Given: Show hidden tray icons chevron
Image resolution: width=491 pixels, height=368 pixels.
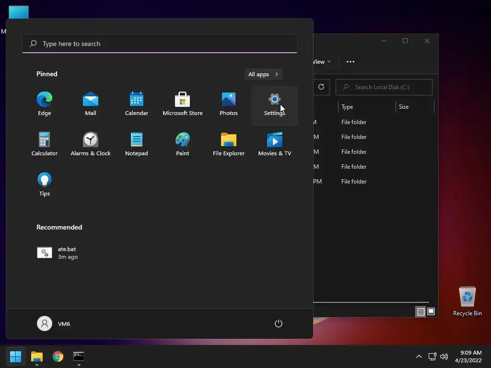Looking at the screenshot, I should [419, 356].
